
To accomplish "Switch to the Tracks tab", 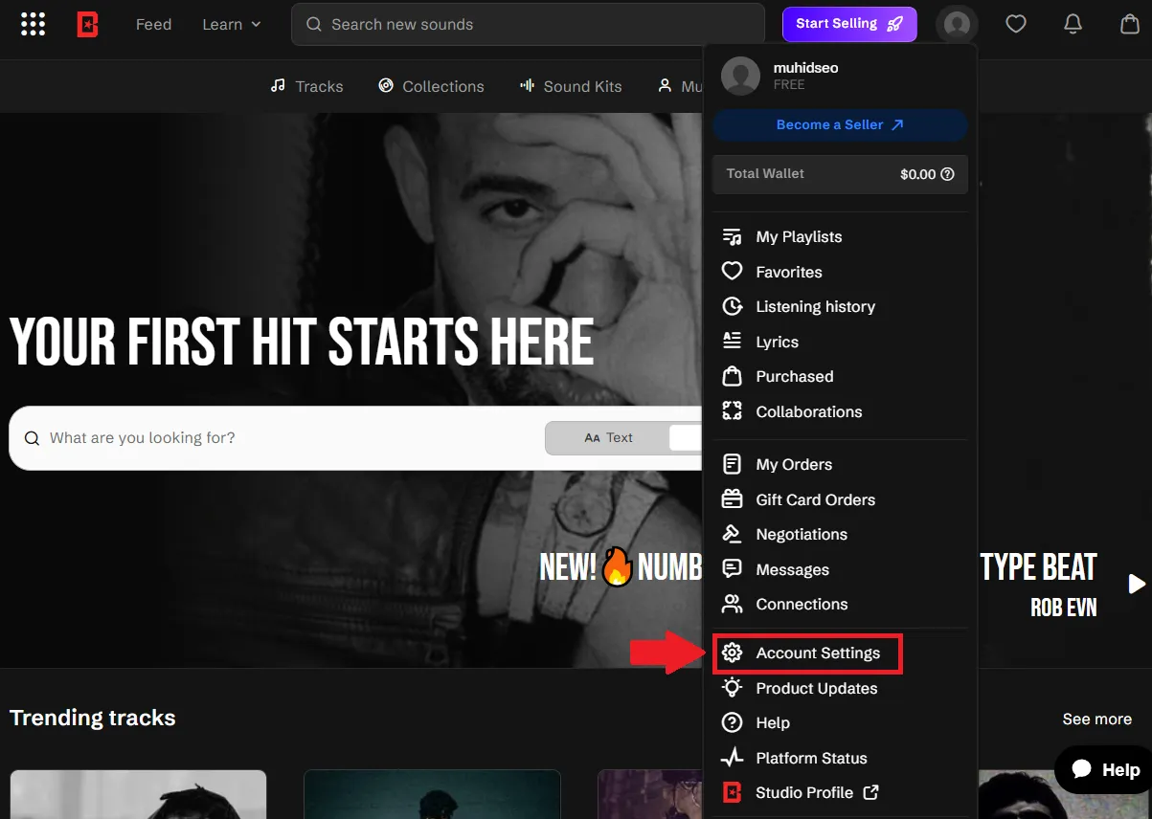I will pos(306,86).
